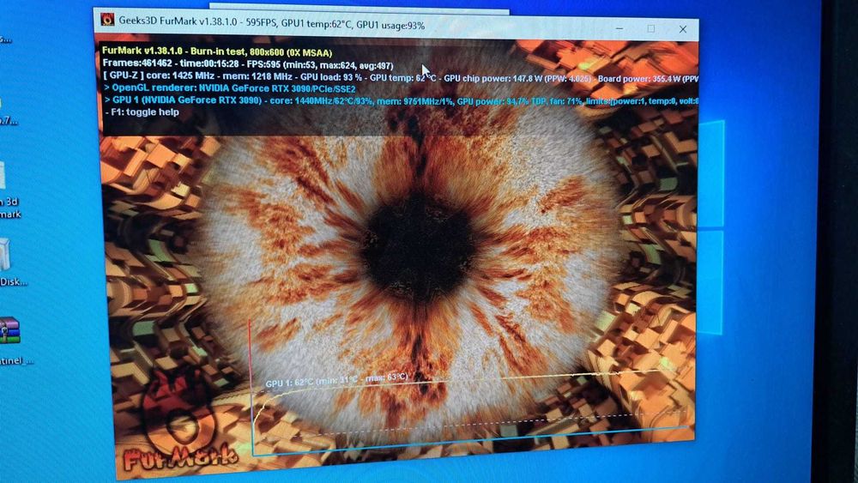
Task: Click the 'GPU 1: 62°C' temperature graph label
Action: pos(336,379)
